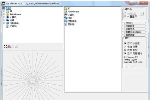The width and height of the screenshot is (150, 100).
Task: Expand the 资源列表 rollout
Action: pyautogui.click(x=134, y=29)
